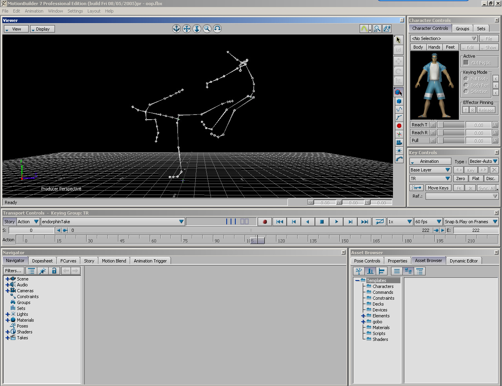
Task: Select the Dolly up-down arrow tool
Action: (x=197, y=29)
